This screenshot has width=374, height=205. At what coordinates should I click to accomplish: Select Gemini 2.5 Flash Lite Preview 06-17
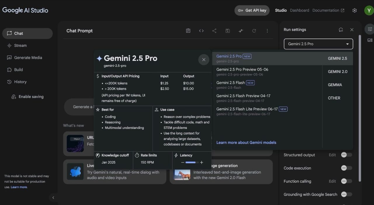pos(267,111)
